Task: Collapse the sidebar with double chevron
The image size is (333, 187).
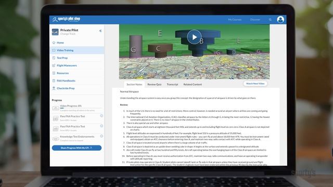Action: 100,31
